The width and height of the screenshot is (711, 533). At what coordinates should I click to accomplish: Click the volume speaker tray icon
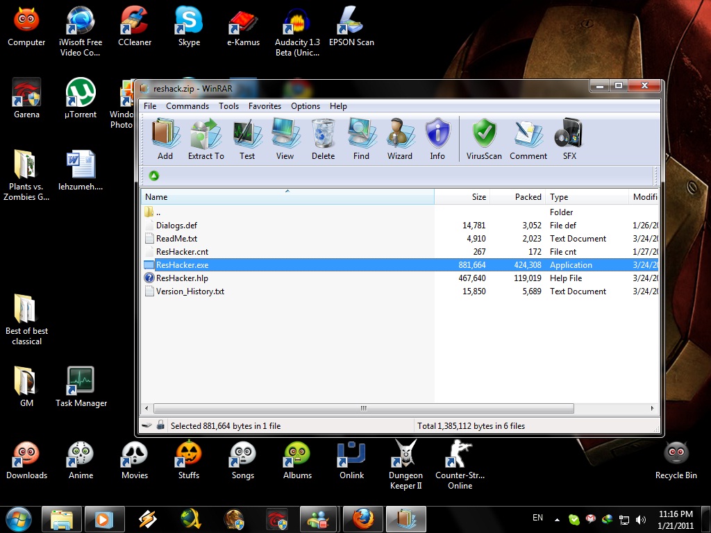pos(641,519)
